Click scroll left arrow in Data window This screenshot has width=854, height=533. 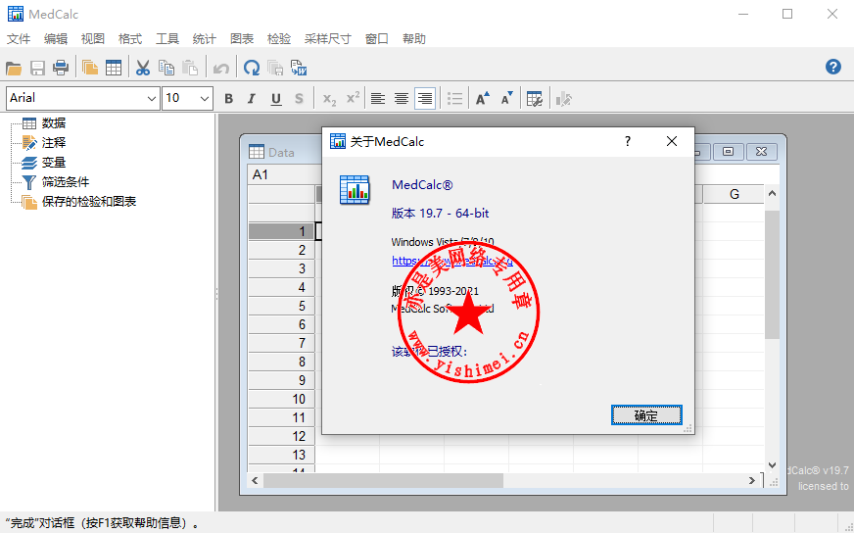point(255,480)
